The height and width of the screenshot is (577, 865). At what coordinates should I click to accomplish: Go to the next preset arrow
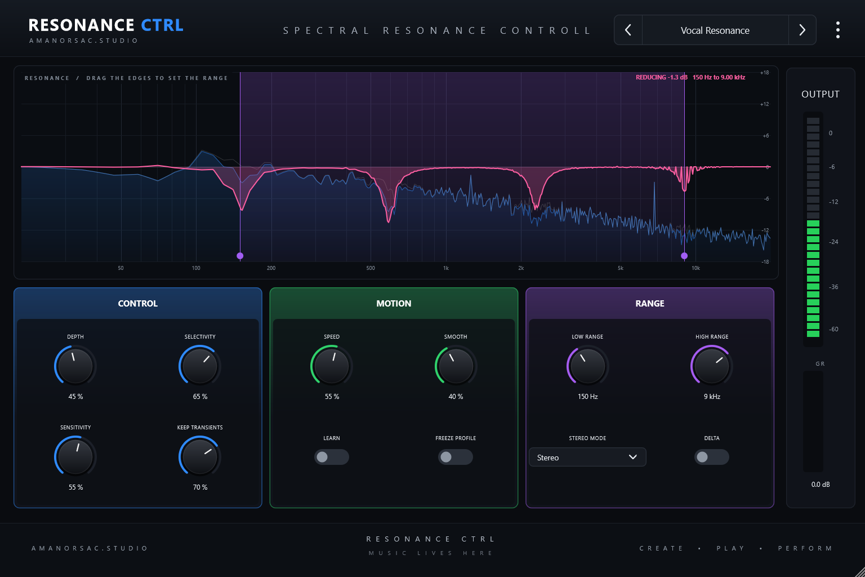tap(802, 30)
